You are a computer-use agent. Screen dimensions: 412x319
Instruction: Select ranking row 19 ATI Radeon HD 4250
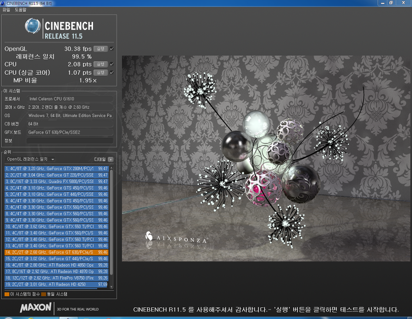[x=57, y=284]
